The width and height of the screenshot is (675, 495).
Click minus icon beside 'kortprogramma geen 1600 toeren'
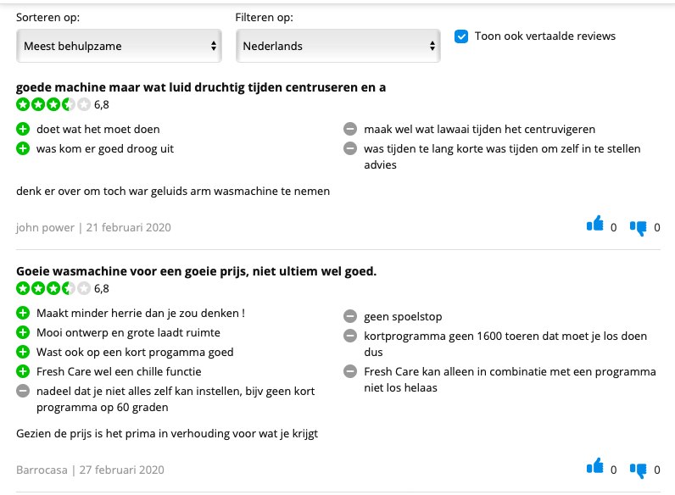[349, 336]
